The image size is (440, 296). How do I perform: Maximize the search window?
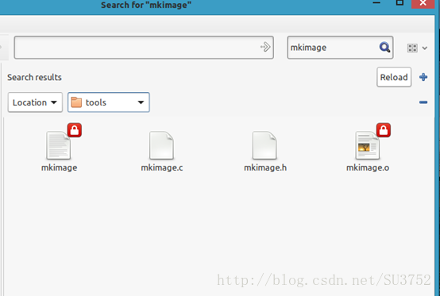[399, 3]
